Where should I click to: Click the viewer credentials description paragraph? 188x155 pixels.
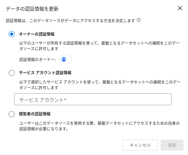coord(99,126)
